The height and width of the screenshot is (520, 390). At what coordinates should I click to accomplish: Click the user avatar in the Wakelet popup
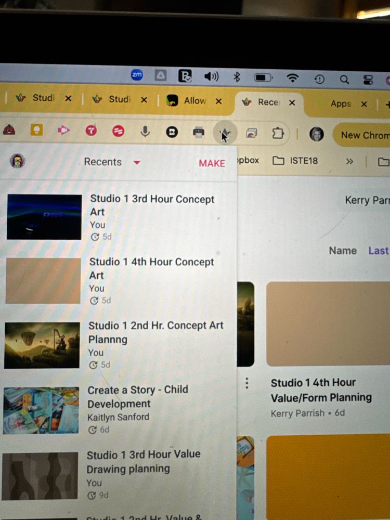(17, 161)
